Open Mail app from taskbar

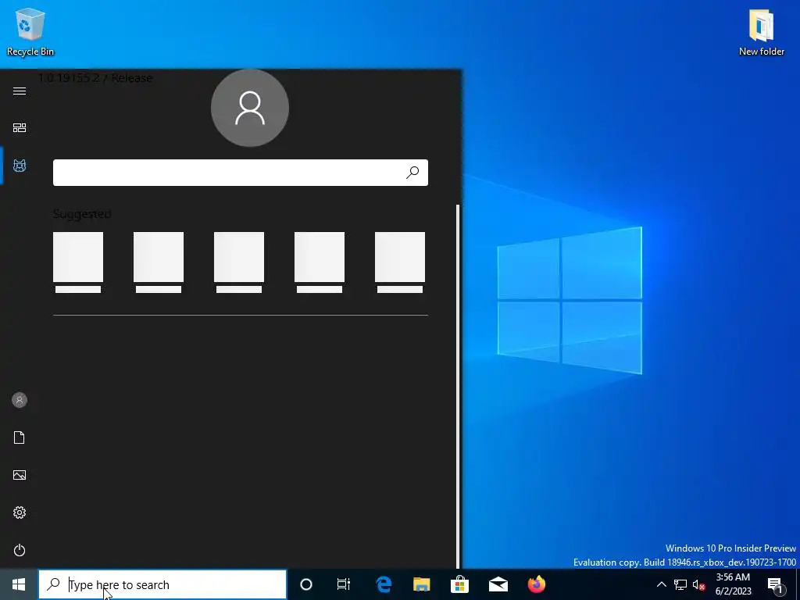click(498, 584)
